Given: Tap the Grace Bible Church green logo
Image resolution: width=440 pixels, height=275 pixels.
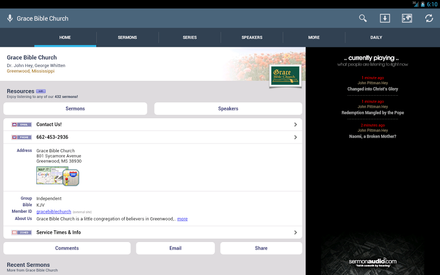Looking at the screenshot, I should 285,75.
